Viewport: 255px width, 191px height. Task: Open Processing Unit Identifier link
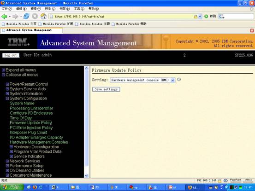pyautogui.click(x=31, y=108)
